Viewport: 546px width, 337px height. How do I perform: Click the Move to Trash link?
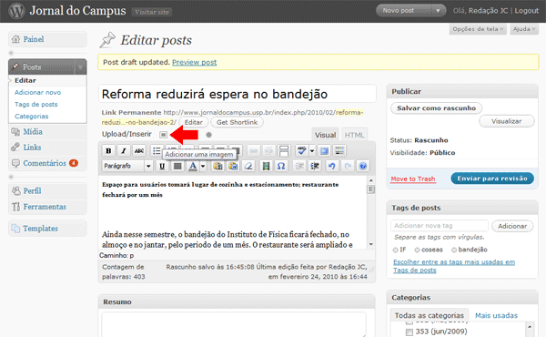point(413,179)
